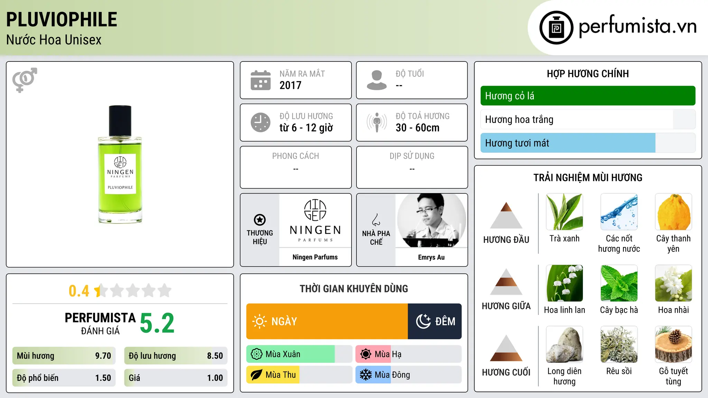Select the Hương hoa trắng accord bar
The width and height of the screenshot is (708, 398).
(x=588, y=119)
